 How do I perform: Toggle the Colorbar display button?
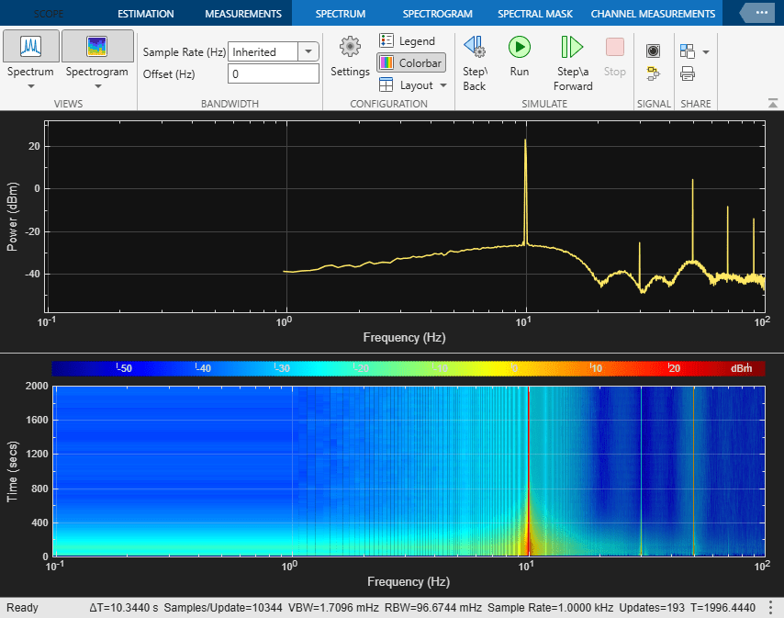tap(410, 63)
